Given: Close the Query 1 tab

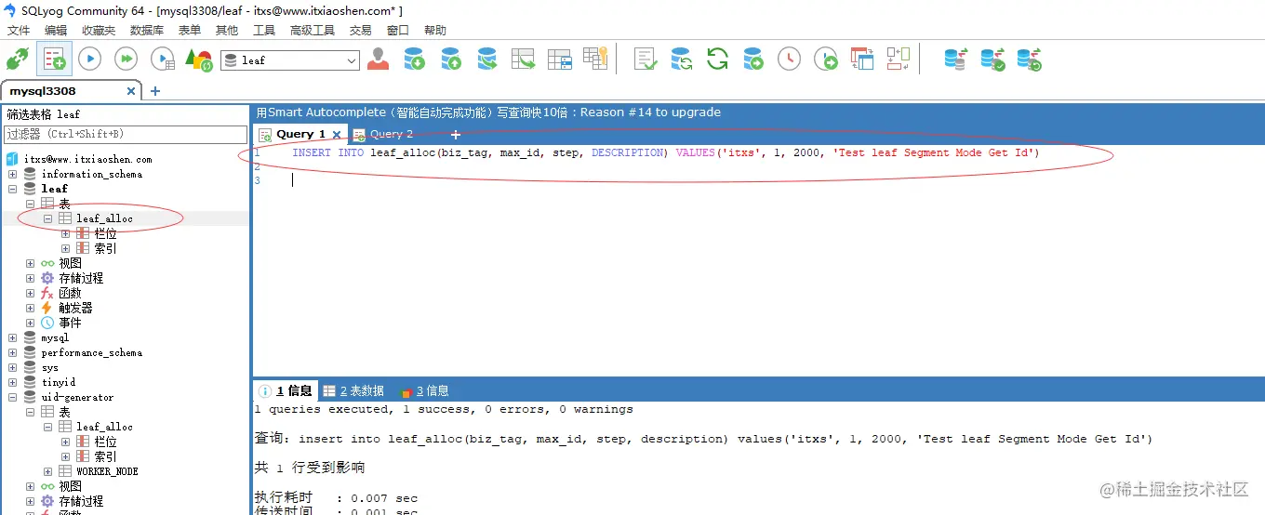Looking at the screenshot, I should (337, 135).
